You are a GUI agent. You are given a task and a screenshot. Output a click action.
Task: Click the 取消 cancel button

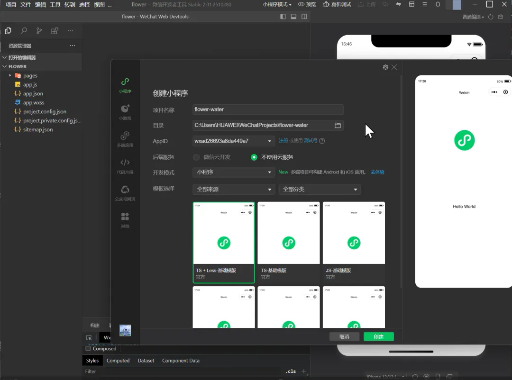pyautogui.click(x=344, y=337)
